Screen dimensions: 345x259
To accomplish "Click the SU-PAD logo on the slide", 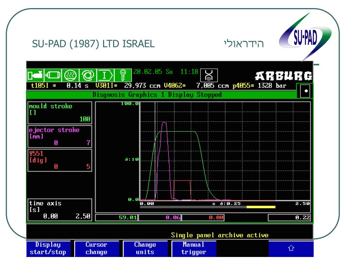I will [x=305, y=37].
